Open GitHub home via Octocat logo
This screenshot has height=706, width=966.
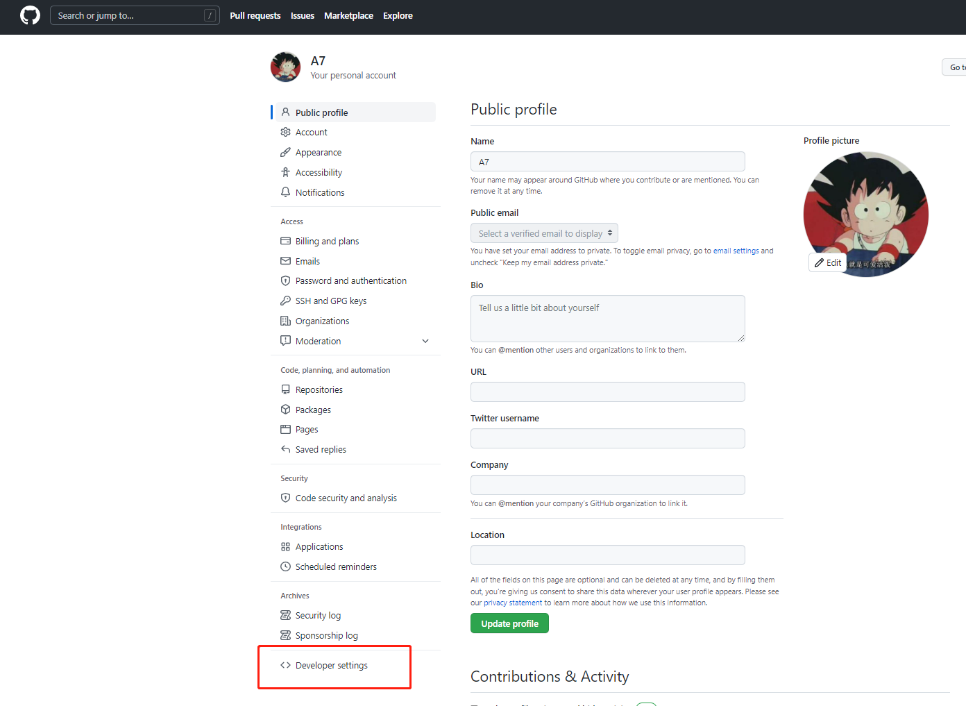click(x=30, y=15)
